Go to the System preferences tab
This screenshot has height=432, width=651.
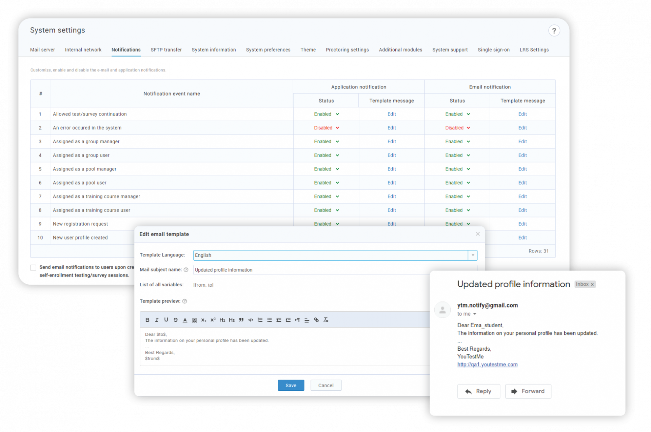coord(268,50)
